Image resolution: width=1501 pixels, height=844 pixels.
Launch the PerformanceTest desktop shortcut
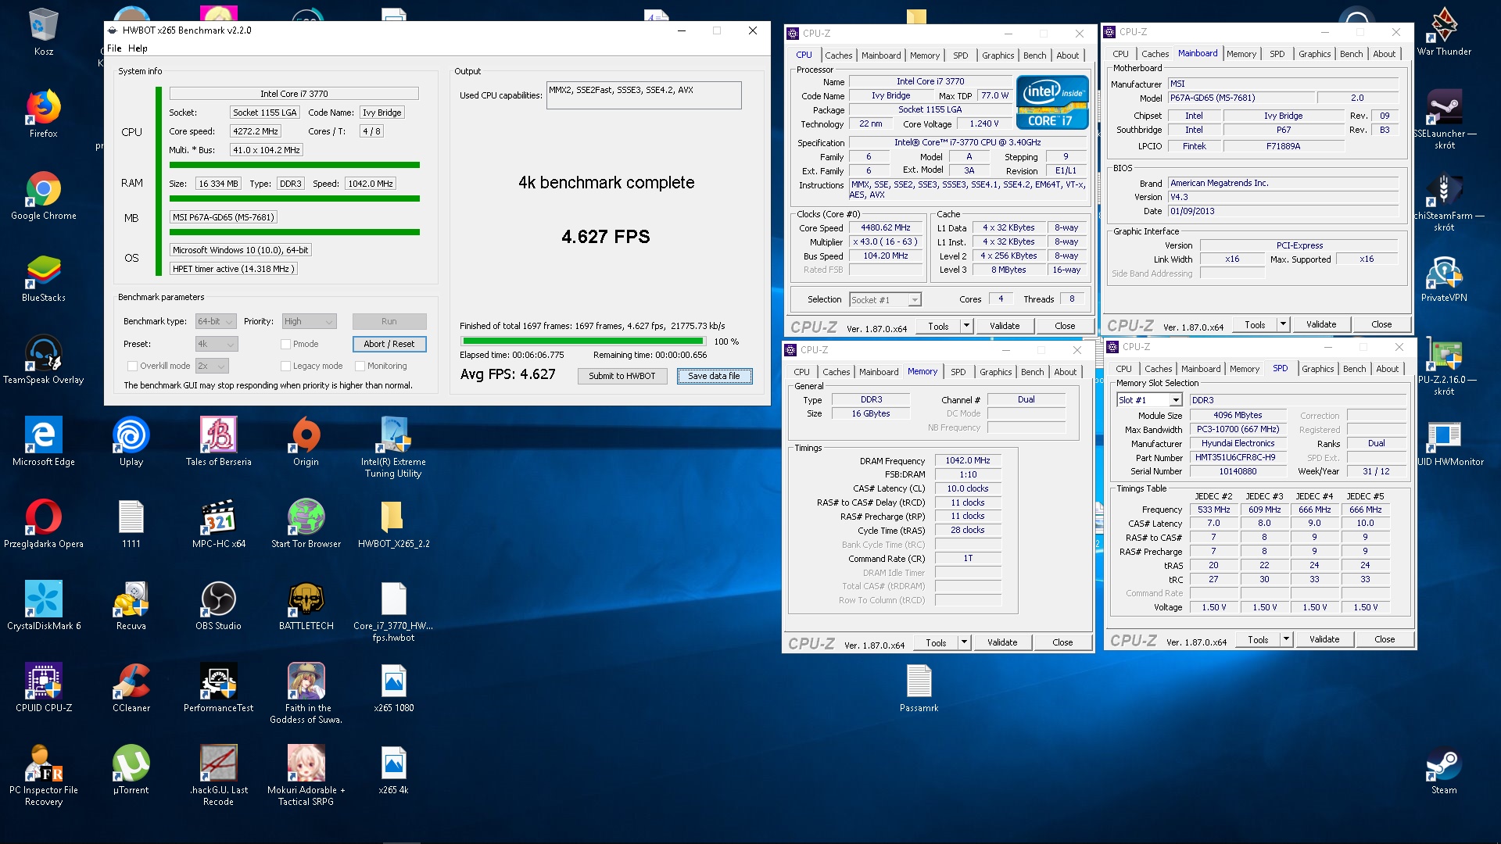(x=219, y=688)
